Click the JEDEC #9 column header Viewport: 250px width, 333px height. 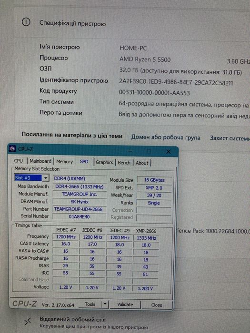tap(120, 230)
